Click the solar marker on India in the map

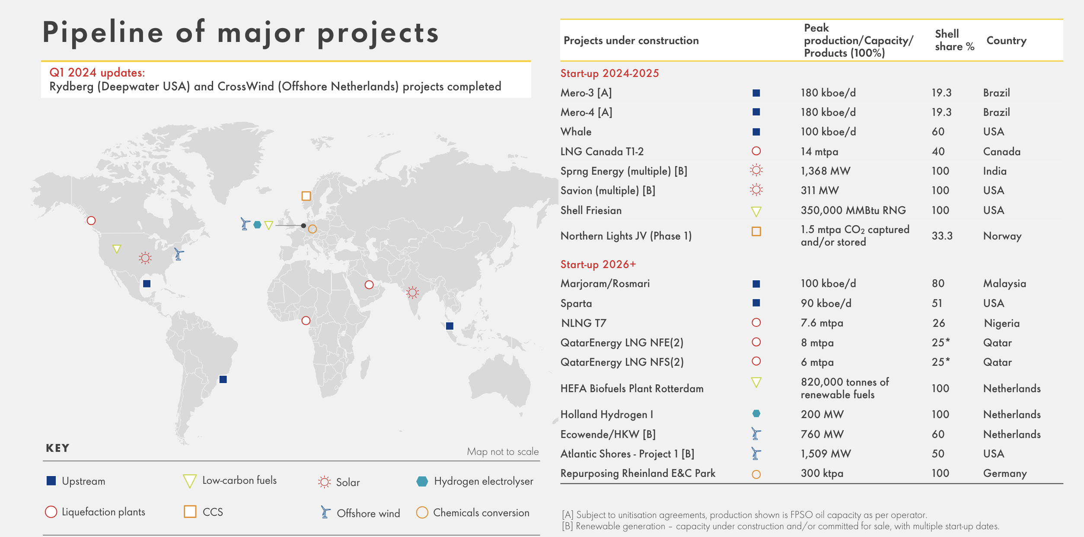pos(413,293)
